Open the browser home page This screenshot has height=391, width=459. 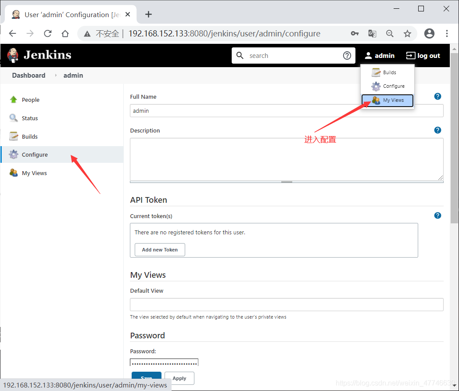[x=65, y=33]
